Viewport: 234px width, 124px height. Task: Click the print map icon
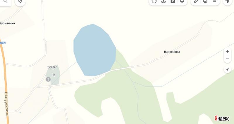[x=205, y=1]
